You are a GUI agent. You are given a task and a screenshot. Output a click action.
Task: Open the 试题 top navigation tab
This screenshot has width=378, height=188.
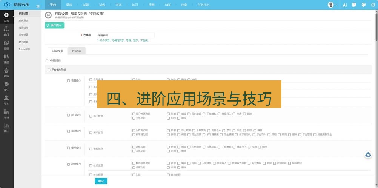(x=86, y=5)
